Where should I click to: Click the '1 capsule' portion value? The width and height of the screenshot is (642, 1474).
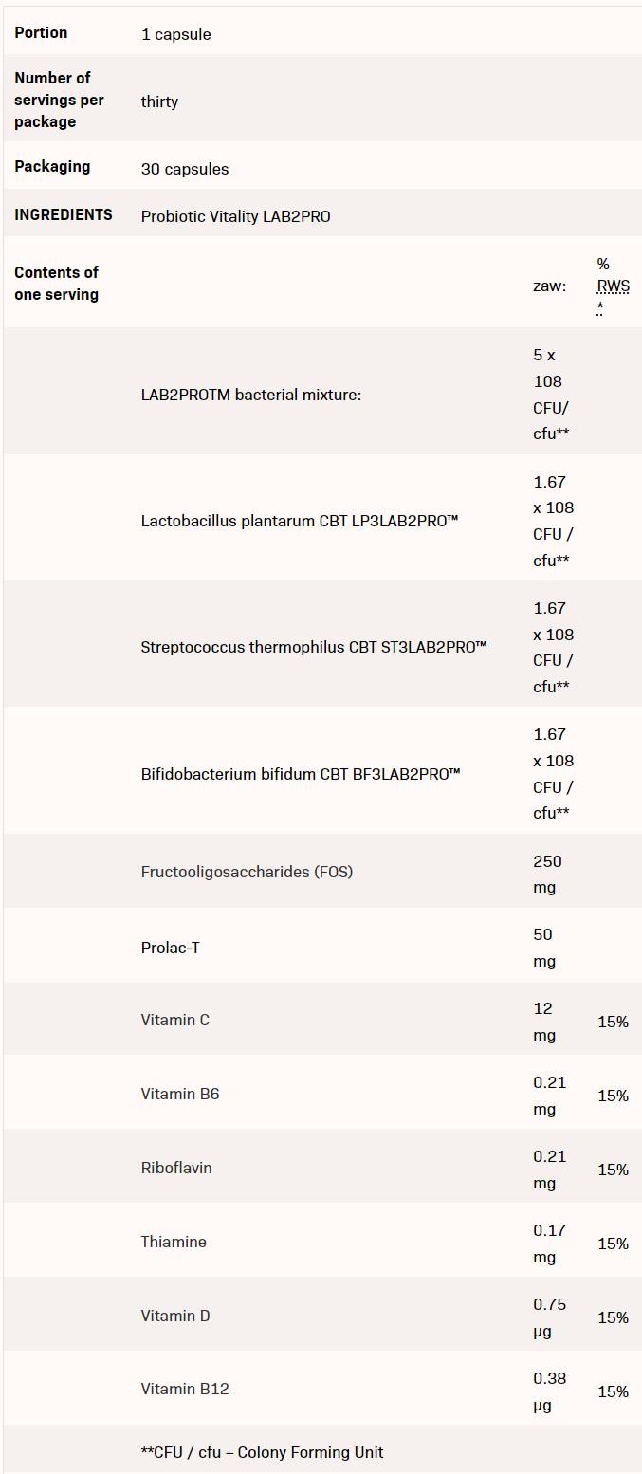pyautogui.click(x=176, y=34)
